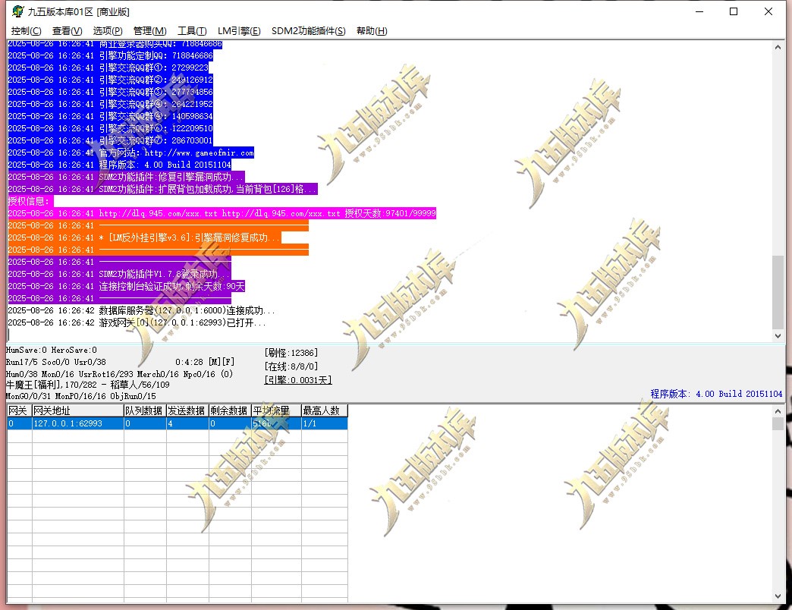Screen dimensions: 792x610
Task: Click the [在线:8/8/0] status text
Action: (291, 366)
